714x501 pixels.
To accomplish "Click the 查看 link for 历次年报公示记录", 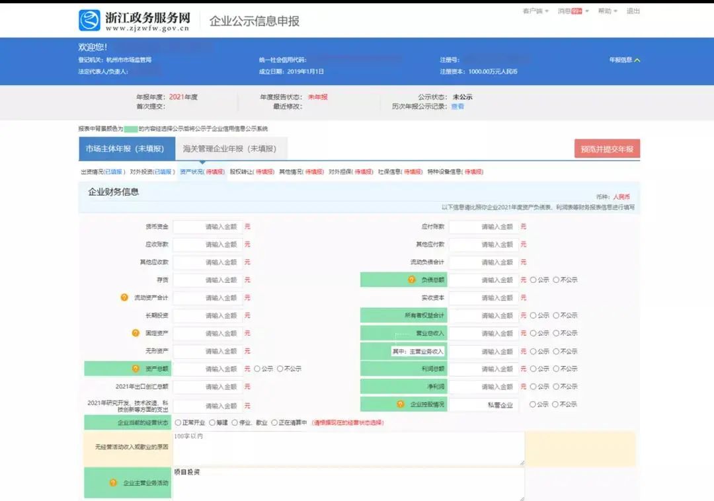I will 459,106.
